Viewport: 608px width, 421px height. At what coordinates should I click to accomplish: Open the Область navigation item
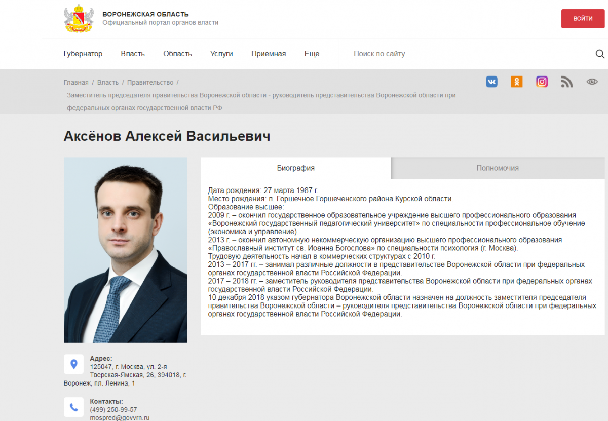177,54
